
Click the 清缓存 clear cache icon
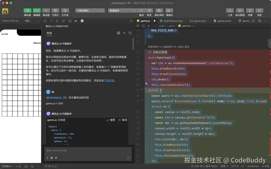click(x=169, y=11)
